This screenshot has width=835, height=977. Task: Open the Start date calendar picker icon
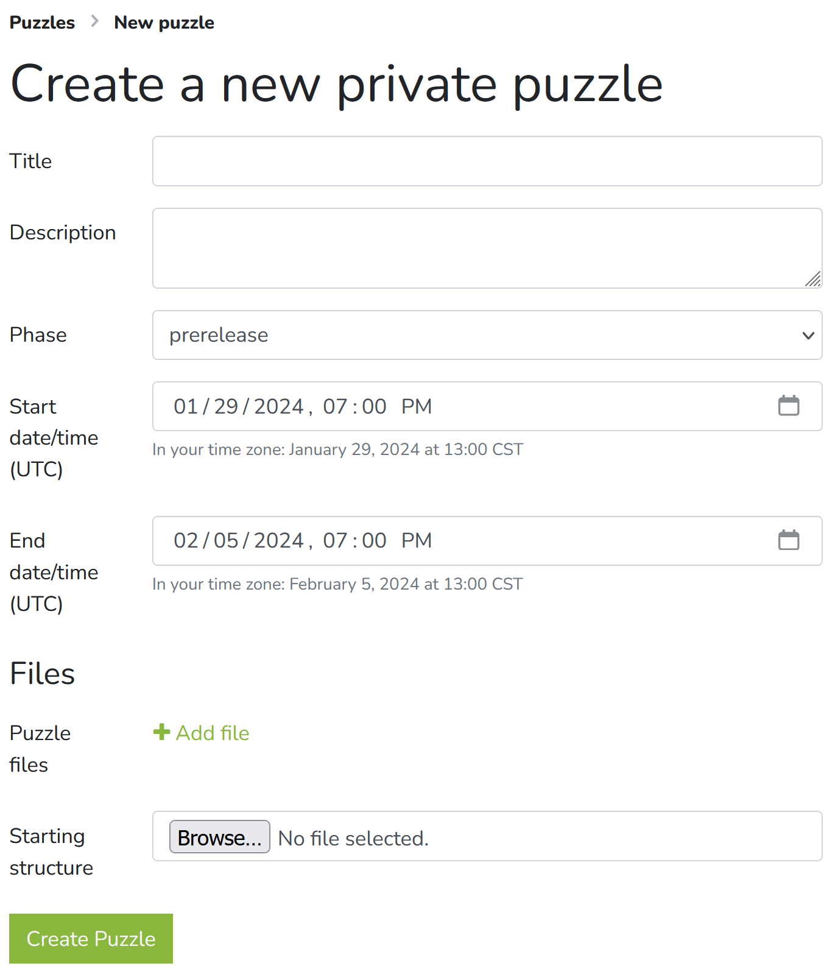[x=788, y=406]
